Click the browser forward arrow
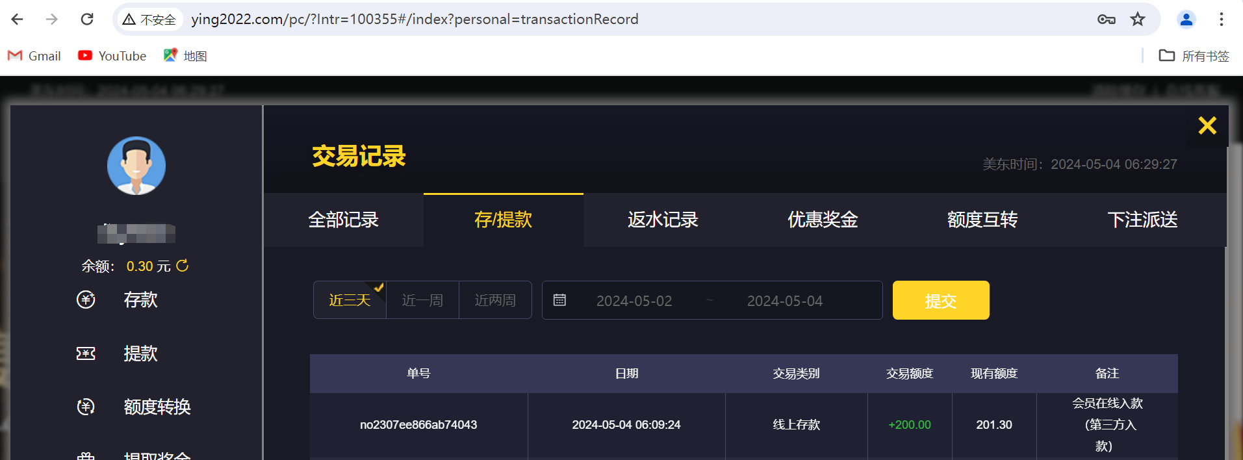This screenshot has width=1243, height=460. point(52,19)
